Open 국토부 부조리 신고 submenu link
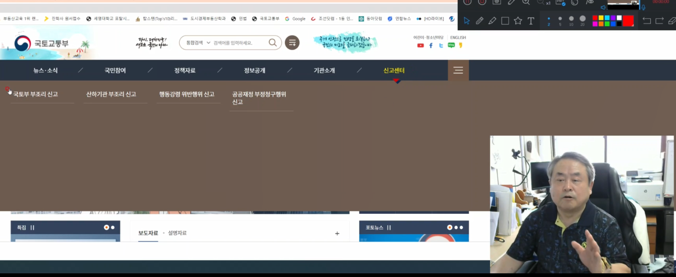 (x=36, y=95)
